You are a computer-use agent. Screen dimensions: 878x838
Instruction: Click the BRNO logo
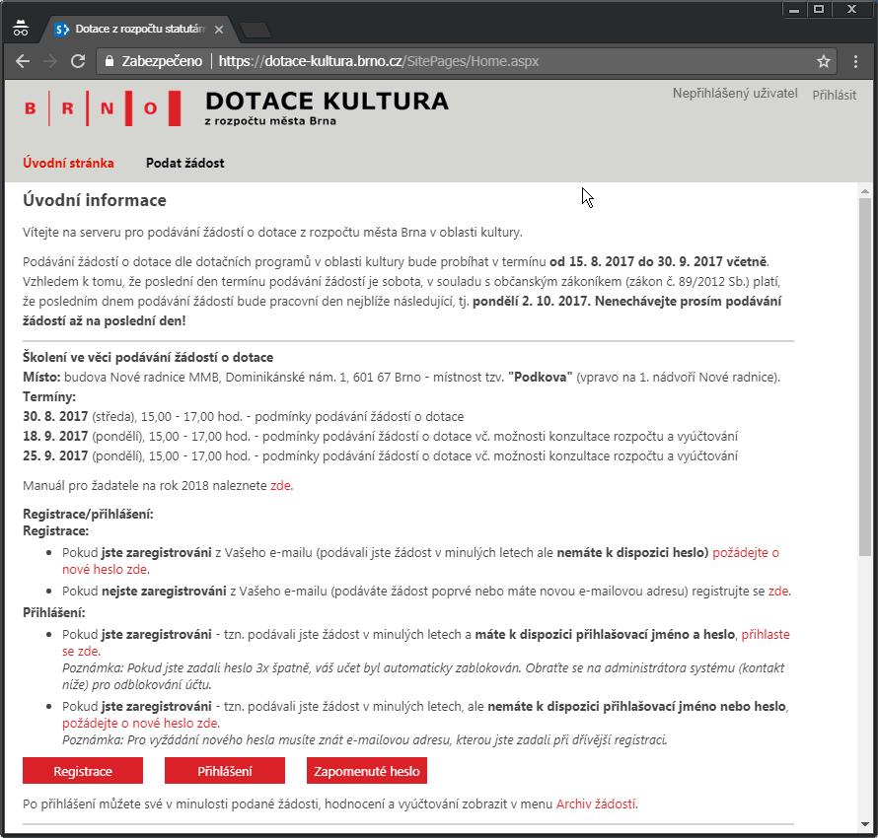(x=103, y=107)
